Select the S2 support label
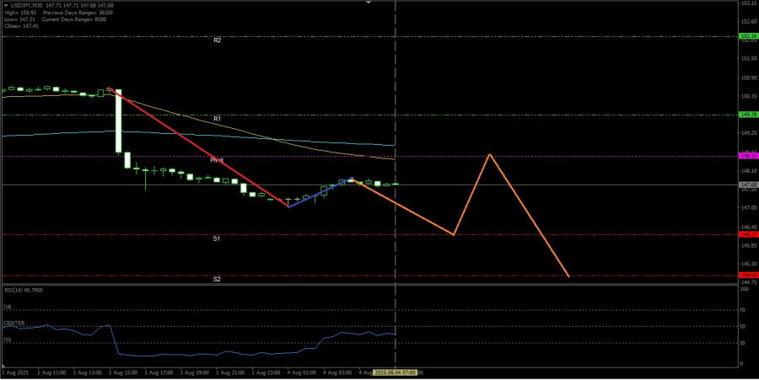 pyautogui.click(x=217, y=280)
